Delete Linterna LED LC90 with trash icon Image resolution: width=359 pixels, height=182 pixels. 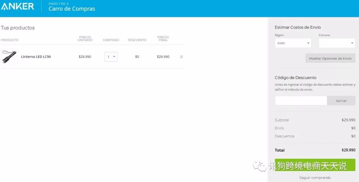point(181,57)
